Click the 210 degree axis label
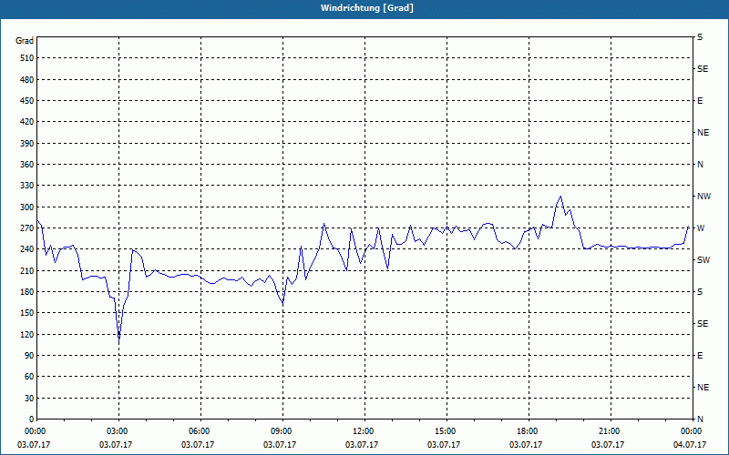This screenshot has width=729, height=455. pyautogui.click(x=27, y=270)
